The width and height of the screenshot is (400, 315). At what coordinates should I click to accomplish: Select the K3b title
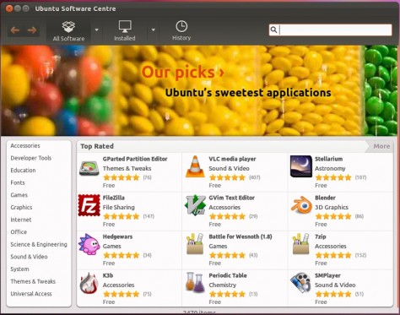pos(108,275)
